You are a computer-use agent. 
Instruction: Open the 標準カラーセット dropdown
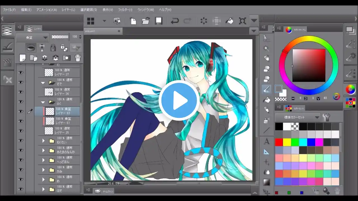(299, 117)
